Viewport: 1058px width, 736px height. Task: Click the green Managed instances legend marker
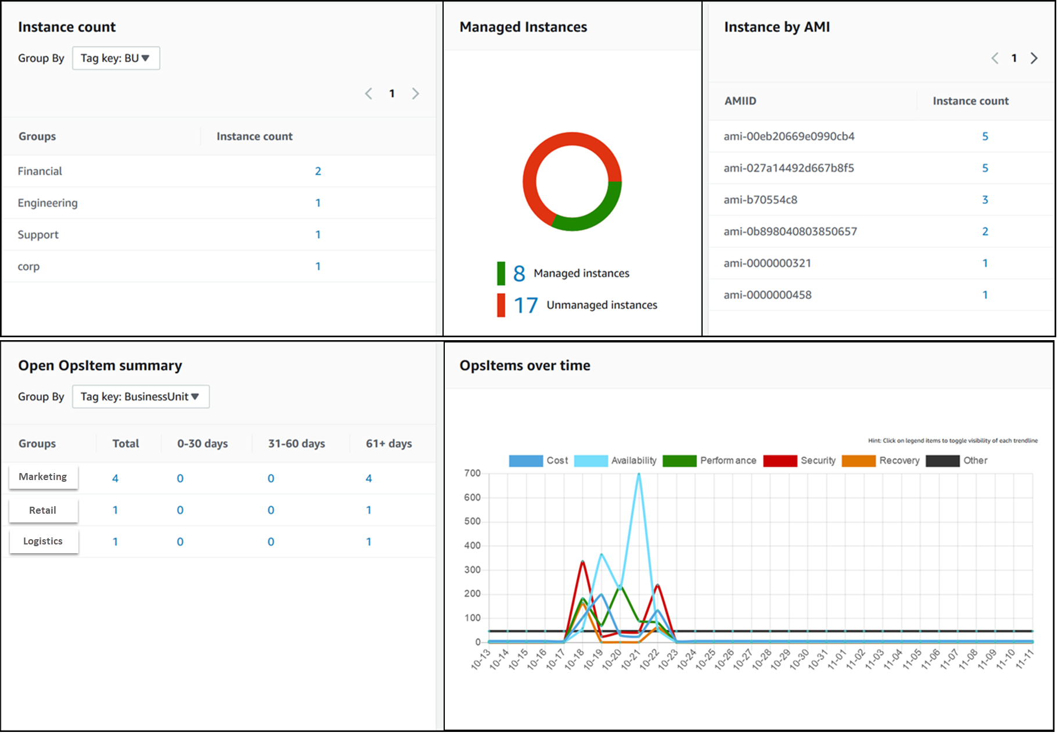coord(501,273)
